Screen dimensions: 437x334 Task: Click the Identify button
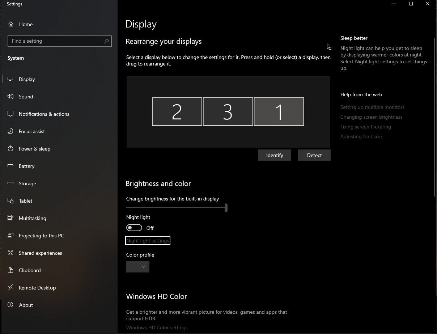coord(275,155)
